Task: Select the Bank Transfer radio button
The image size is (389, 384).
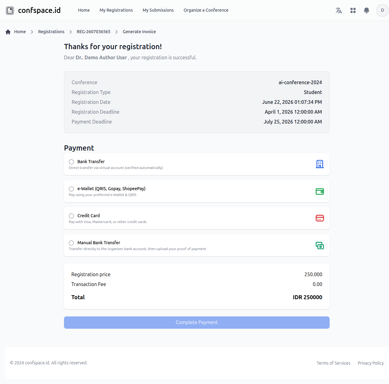Action: (x=71, y=162)
